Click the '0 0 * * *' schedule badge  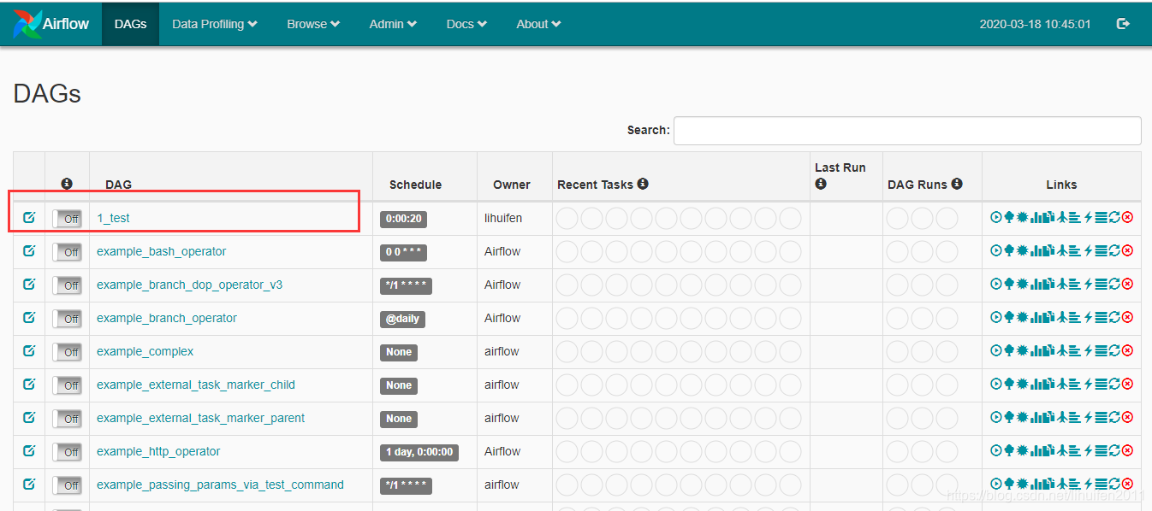tap(403, 252)
